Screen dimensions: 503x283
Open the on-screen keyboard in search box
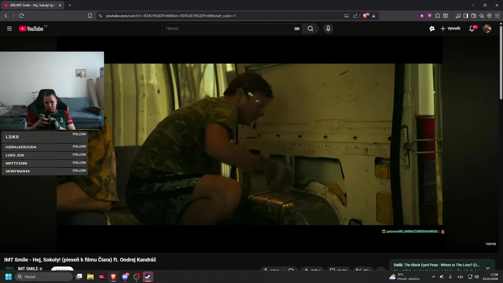point(297,29)
